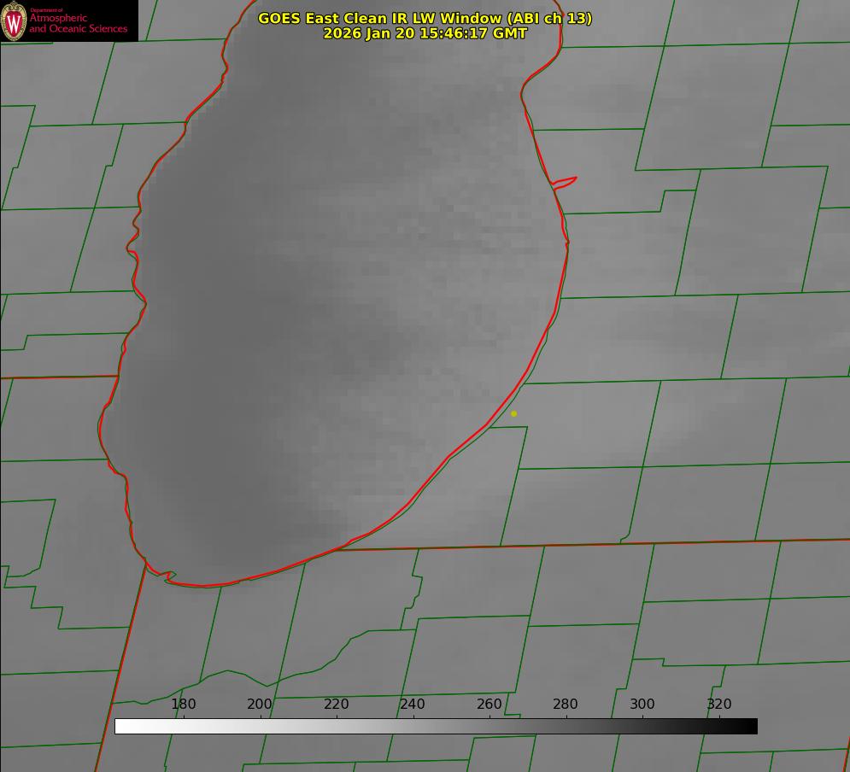Click the black right end of the colorbar
This screenshot has width=850, height=772.
pos(751,726)
